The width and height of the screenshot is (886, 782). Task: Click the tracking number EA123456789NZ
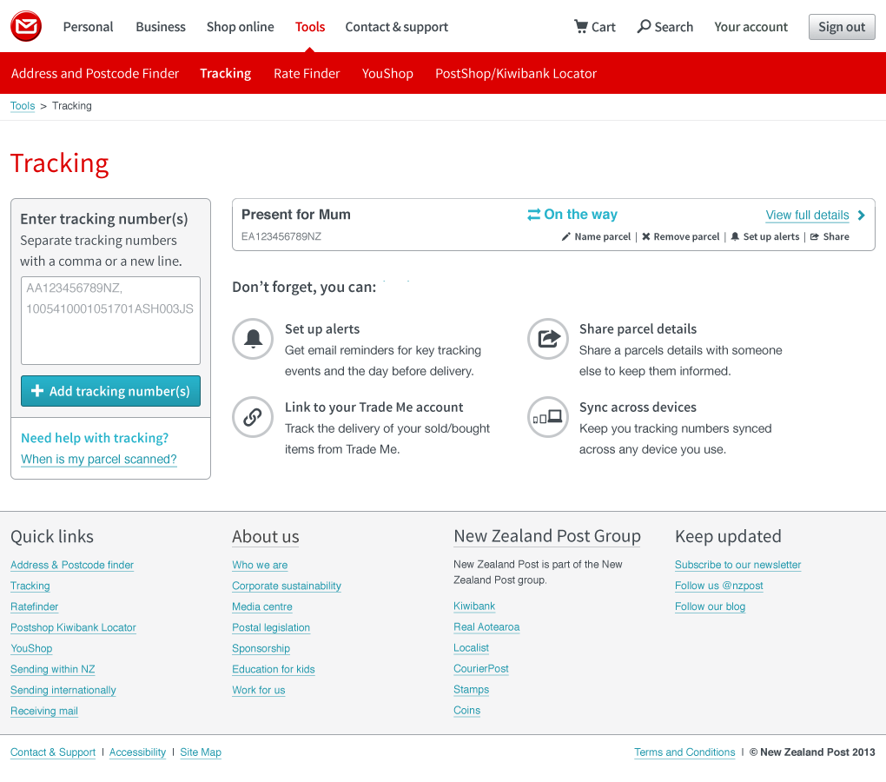point(281,236)
